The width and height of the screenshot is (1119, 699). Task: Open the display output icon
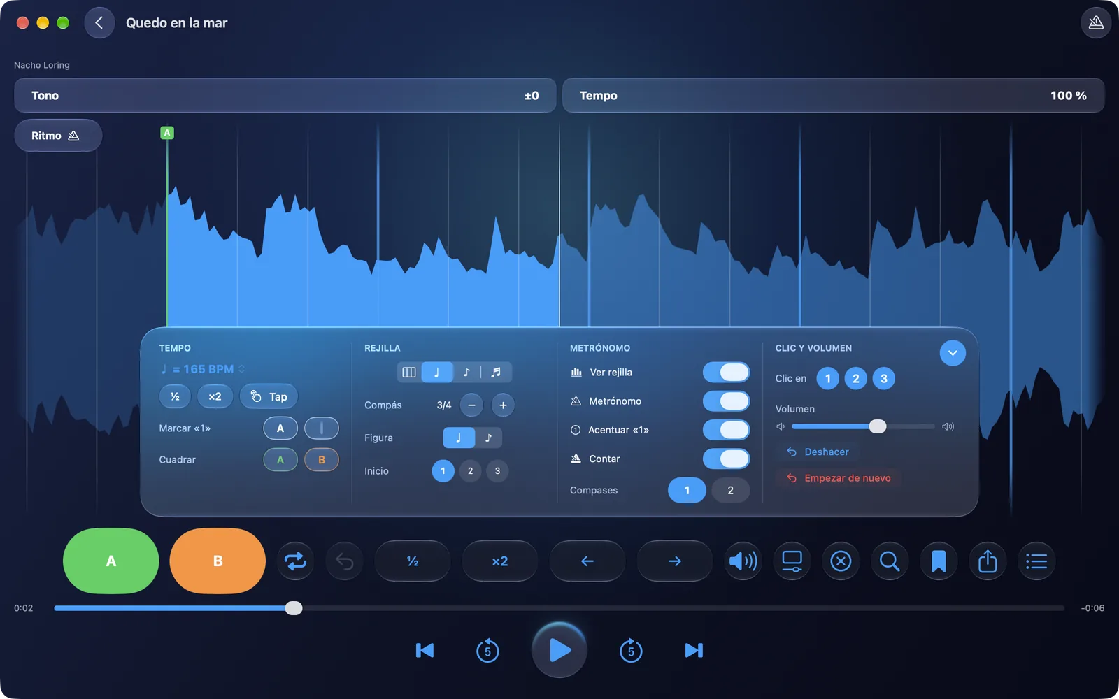point(792,561)
